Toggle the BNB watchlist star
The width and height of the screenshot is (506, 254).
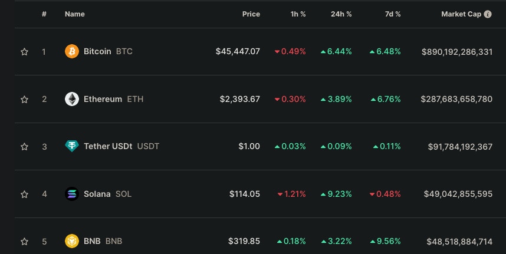(24, 242)
